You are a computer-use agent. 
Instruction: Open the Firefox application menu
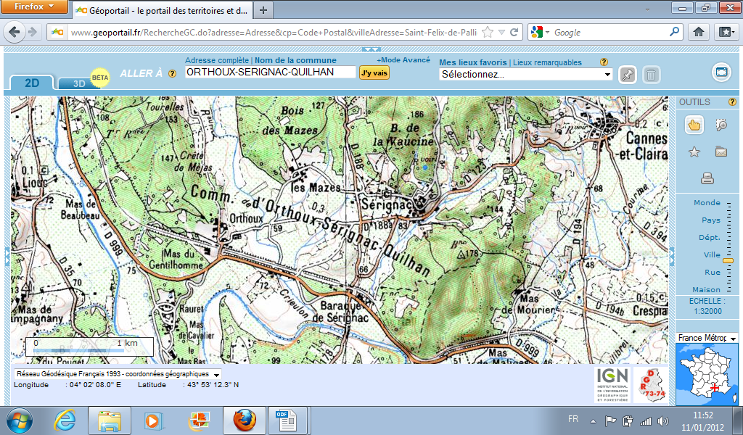[x=34, y=7]
